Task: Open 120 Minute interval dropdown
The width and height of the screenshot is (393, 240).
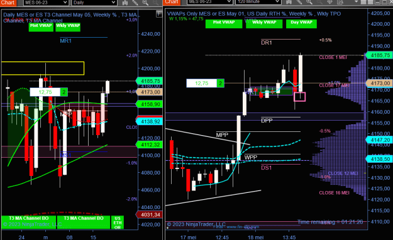Action: click(258, 2)
